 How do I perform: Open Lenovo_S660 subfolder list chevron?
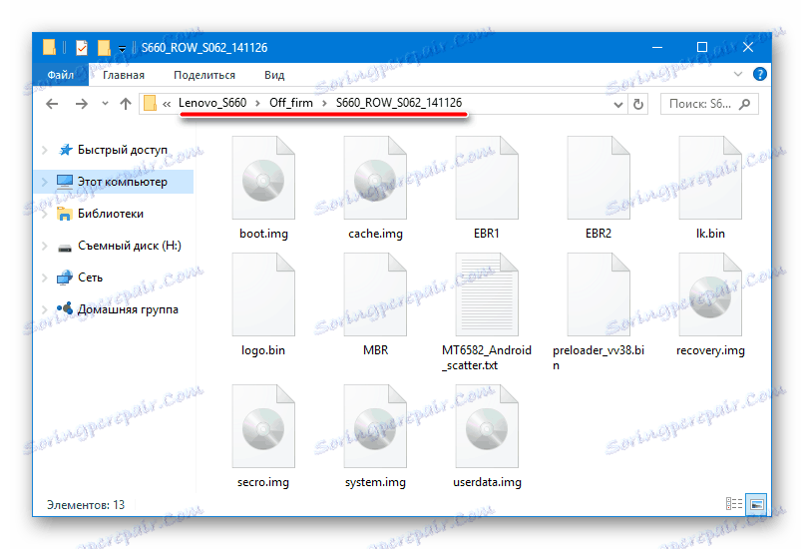(x=257, y=104)
